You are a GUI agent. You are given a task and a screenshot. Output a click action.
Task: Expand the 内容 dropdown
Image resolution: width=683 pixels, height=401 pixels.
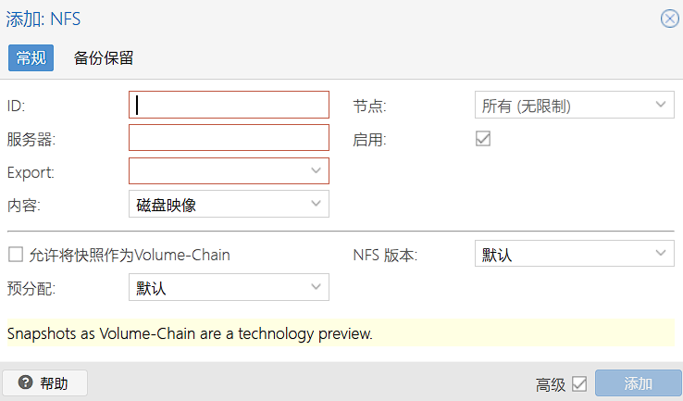point(317,204)
